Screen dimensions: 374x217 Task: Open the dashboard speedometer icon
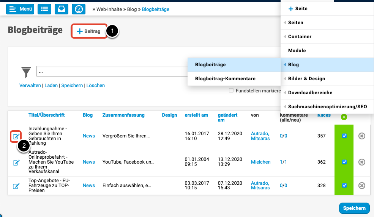78,9
